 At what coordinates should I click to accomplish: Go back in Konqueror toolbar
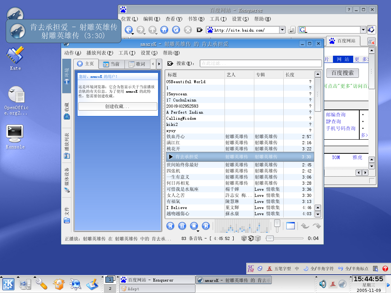point(129,30)
